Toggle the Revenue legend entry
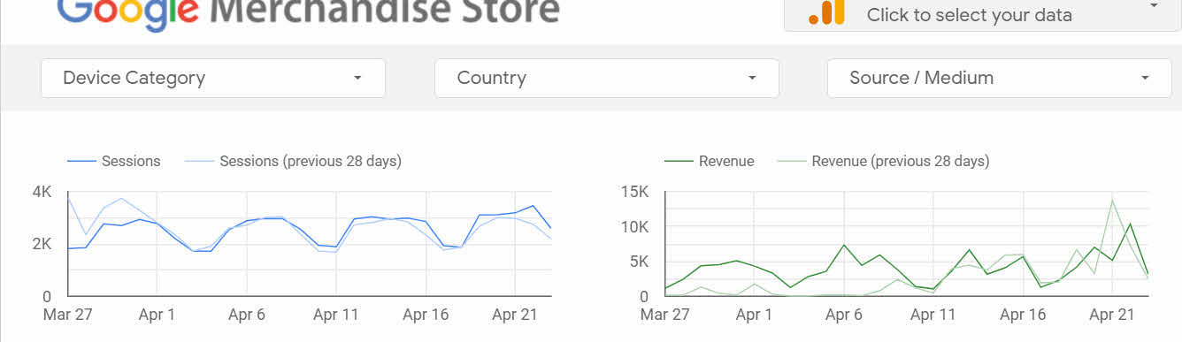Screen dimensions: 1182x342 [x=710, y=161]
